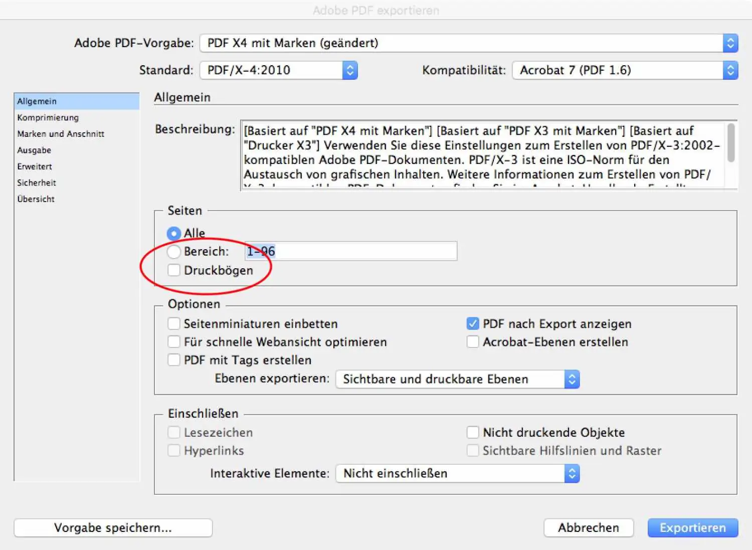Click the Exportieren button
The width and height of the screenshot is (752, 550).
[692, 528]
